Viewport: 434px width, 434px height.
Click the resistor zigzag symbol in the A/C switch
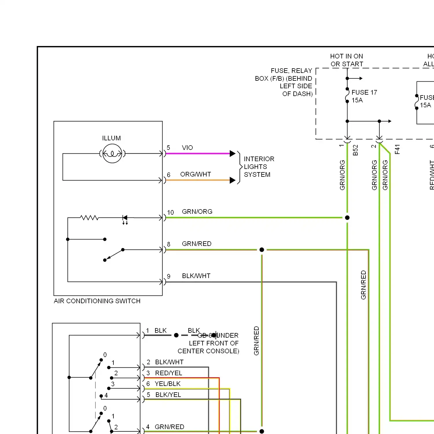[89, 218]
